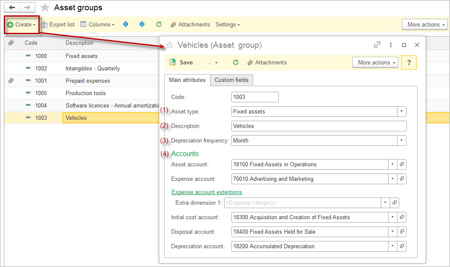Screen dimensions: 450x267
Task: Expand the Asset account dropdown arrow
Action: click(392, 164)
